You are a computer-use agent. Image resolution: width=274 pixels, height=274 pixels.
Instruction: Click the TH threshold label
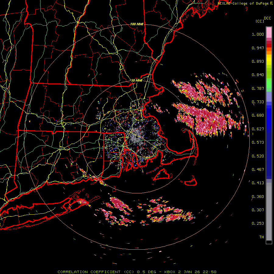click(262, 237)
